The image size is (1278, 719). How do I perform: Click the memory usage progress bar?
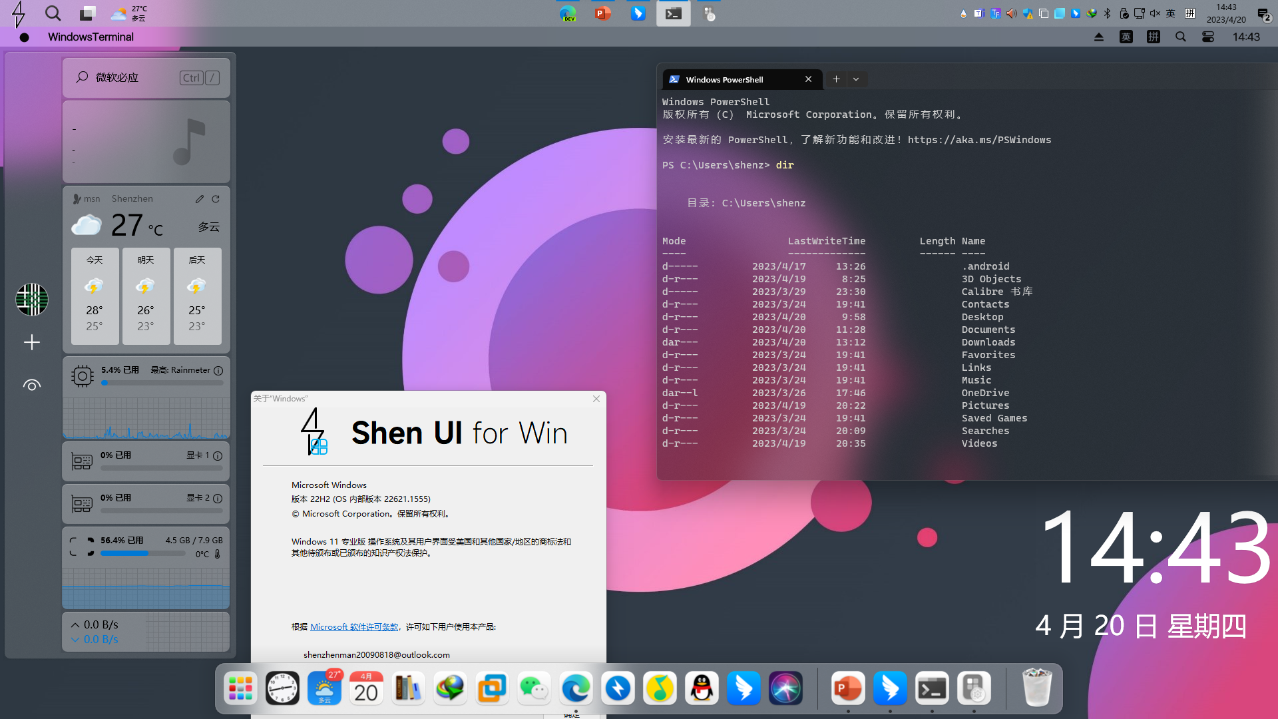point(142,553)
